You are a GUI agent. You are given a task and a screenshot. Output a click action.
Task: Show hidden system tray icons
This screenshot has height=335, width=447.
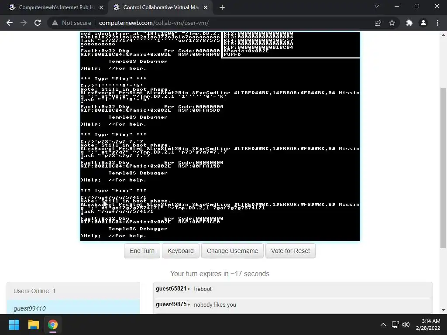(x=383, y=325)
